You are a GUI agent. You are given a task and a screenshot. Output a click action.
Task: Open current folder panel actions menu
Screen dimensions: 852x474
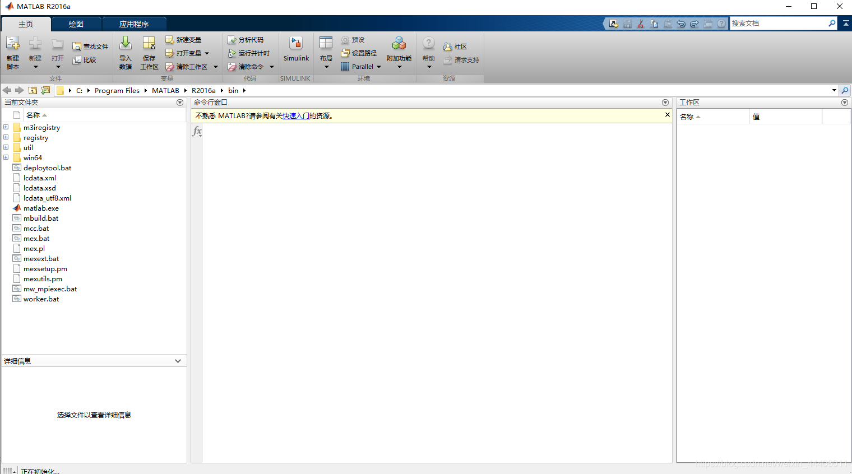pos(180,103)
